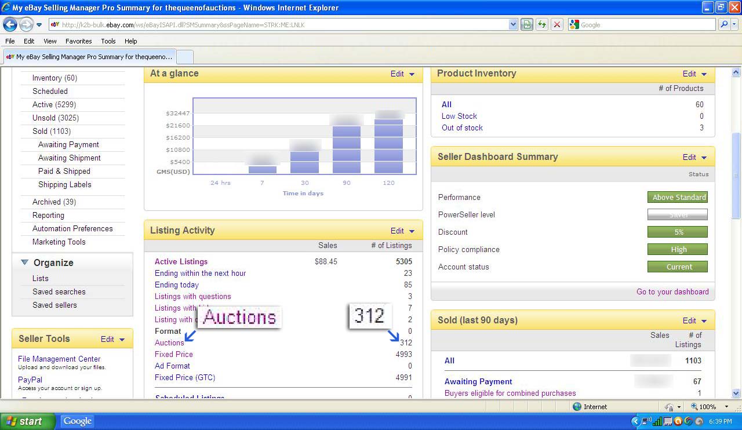Open the Fixed Price listings link

pos(174,354)
